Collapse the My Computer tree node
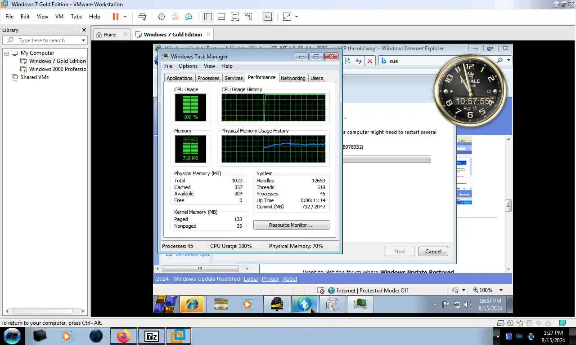This screenshot has width=576, height=345. click(7, 53)
